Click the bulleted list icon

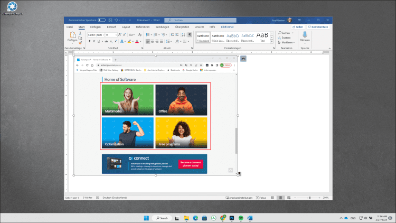click(148, 35)
